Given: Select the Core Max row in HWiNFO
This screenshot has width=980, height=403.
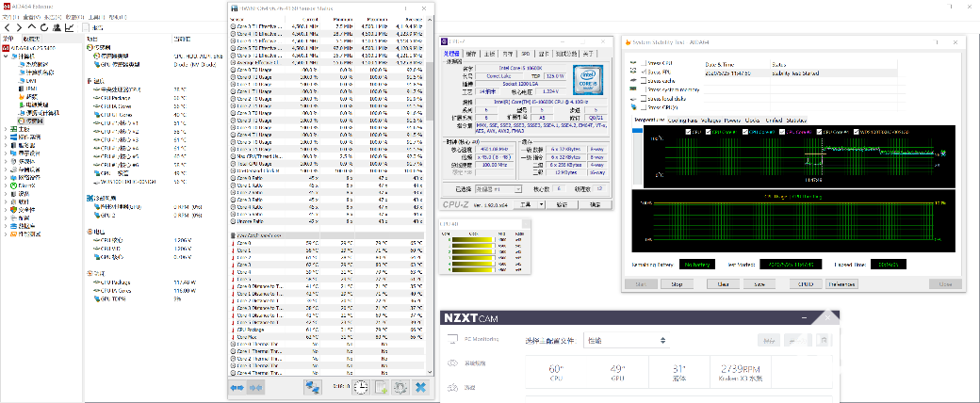Looking at the screenshot, I should coord(326,336).
